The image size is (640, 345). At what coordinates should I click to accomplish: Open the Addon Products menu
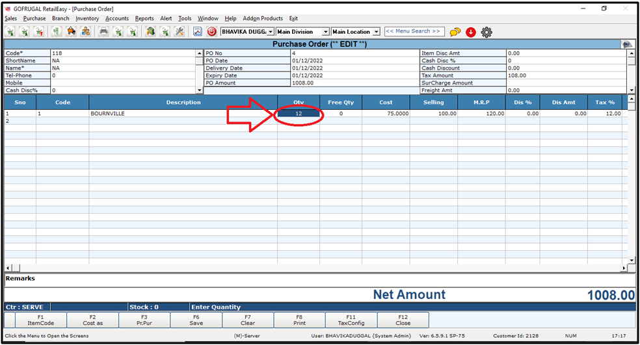tap(263, 18)
